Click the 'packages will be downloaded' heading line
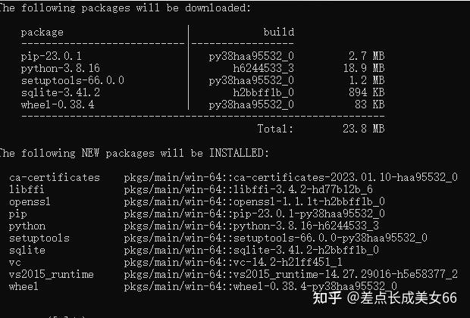The width and height of the screenshot is (470, 318). (125, 8)
